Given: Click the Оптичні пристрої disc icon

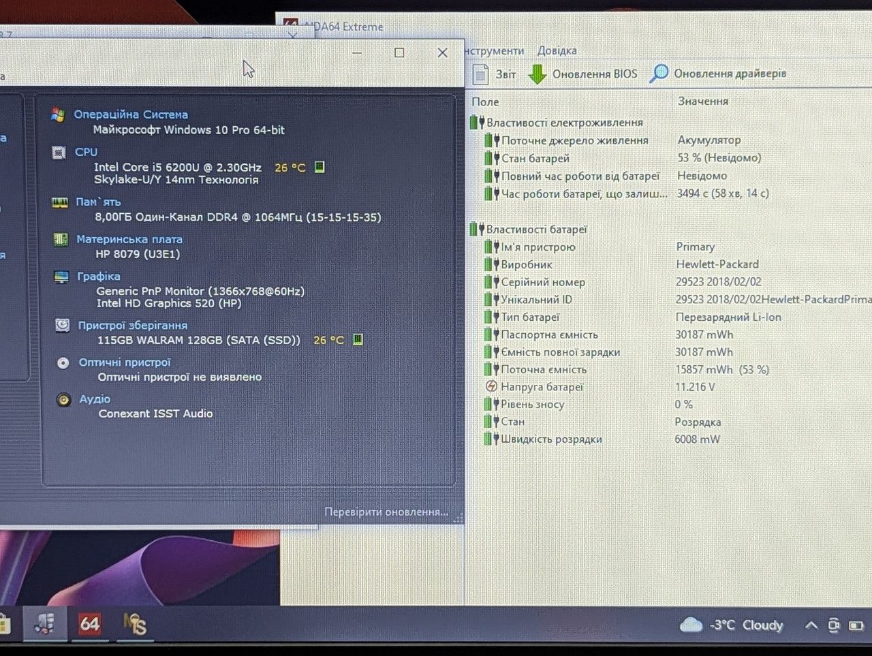Looking at the screenshot, I should tap(63, 363).
